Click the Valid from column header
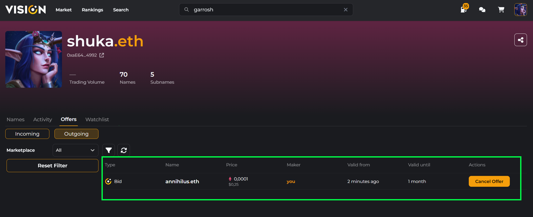This screenshot has width=533, height=217. click(359, 165)
